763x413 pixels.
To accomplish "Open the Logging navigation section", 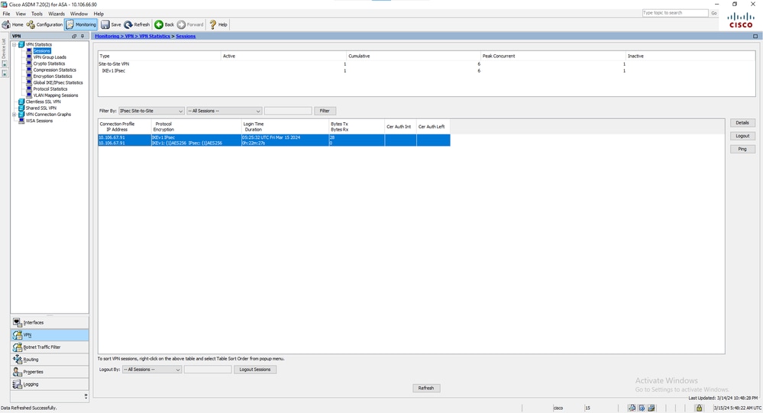I will tap(50, 384).
